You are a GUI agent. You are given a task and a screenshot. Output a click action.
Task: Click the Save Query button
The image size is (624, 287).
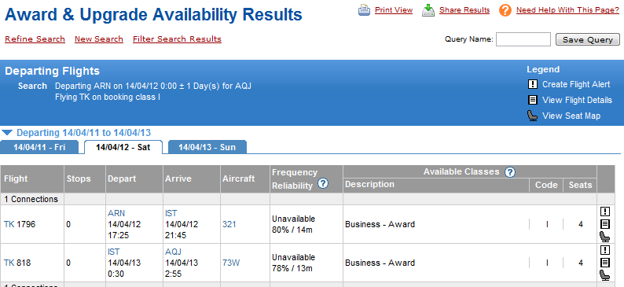(x=587, y=39)
